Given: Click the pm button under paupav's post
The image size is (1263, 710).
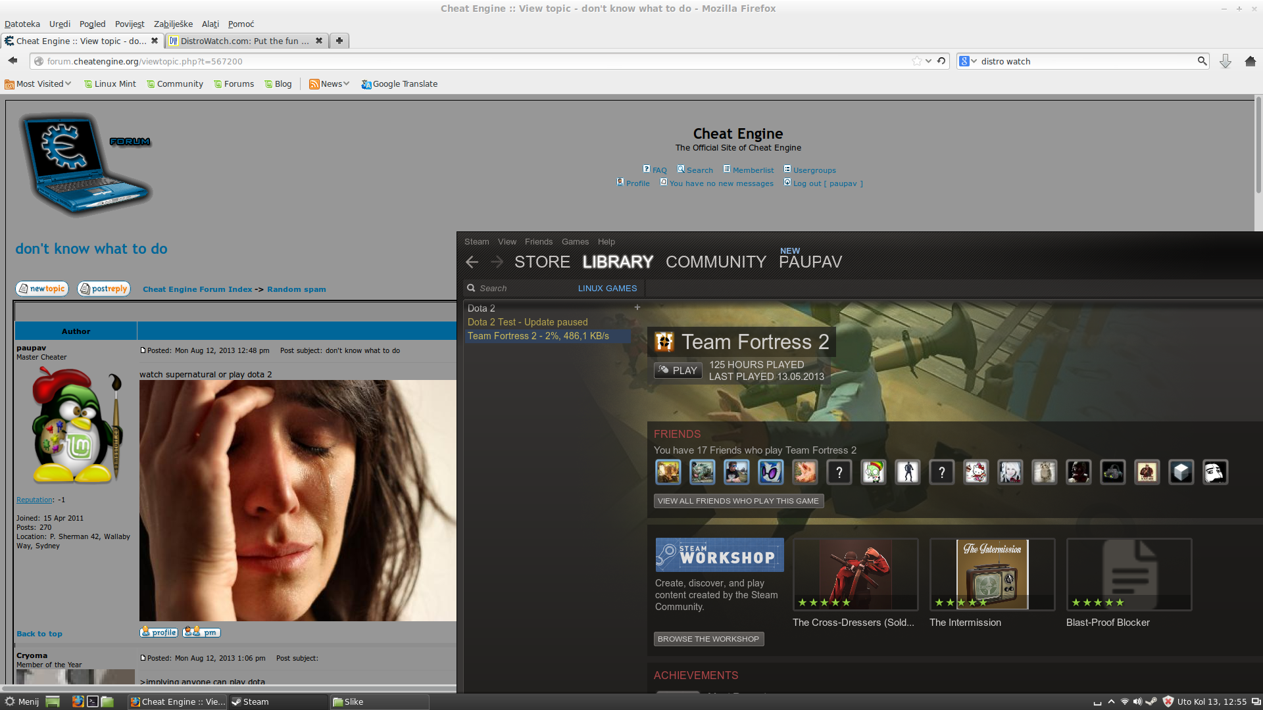Looking at the screenshot, I should pos(201,632).
